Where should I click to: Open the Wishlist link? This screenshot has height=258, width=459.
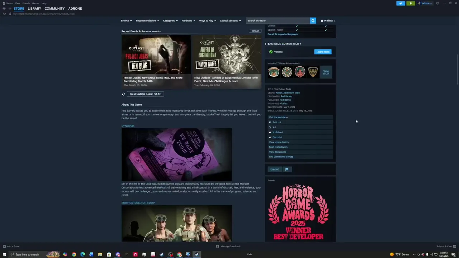point(328,20)
